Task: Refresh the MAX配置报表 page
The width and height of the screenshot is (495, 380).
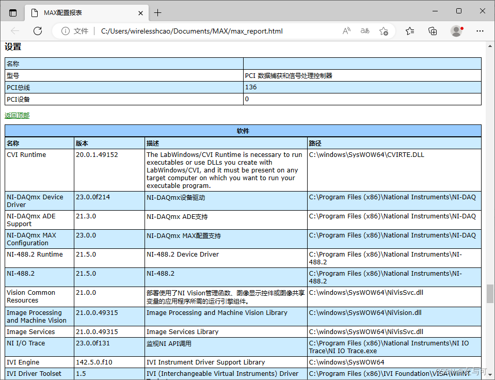Action: (37, 31)
